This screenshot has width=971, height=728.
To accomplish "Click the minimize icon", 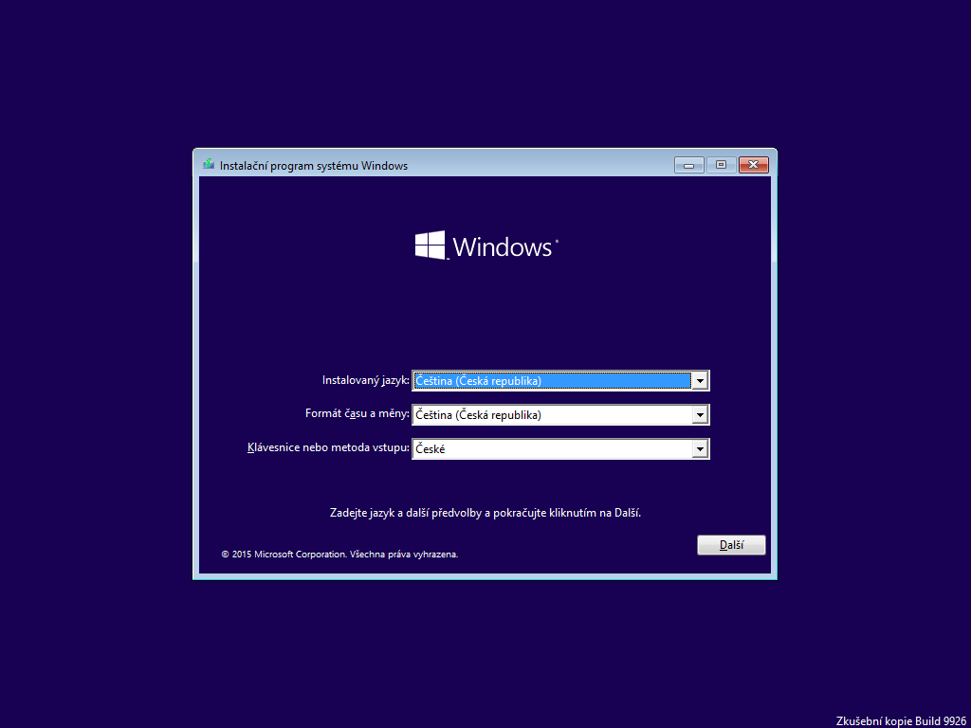I will coord(688,164).
